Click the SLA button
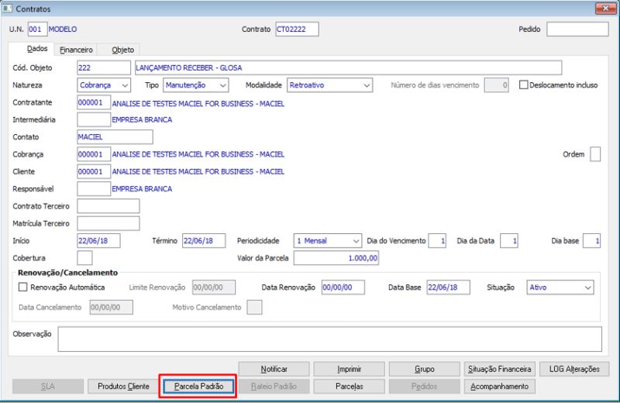Viewport: 620px width, 403px height. click(48, 387)
